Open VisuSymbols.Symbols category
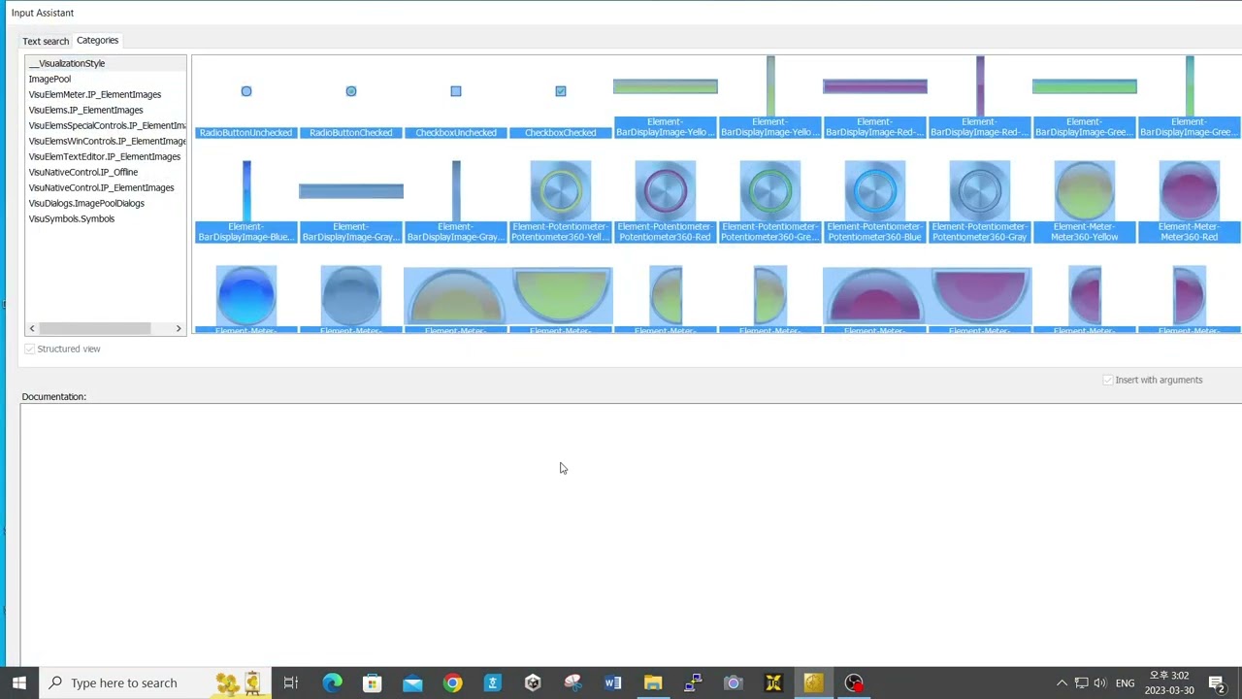Screen dimensions: 1242x699 [72, 218]
